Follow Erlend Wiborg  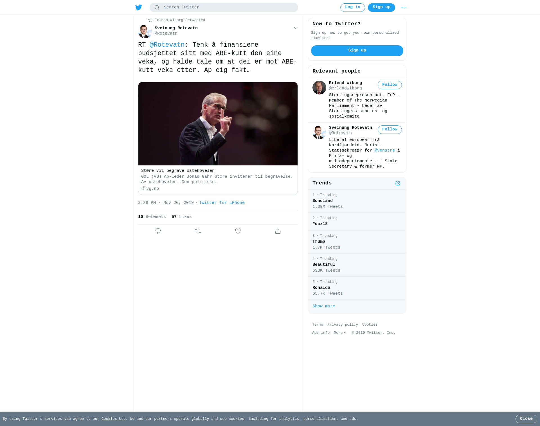(390, 85)
